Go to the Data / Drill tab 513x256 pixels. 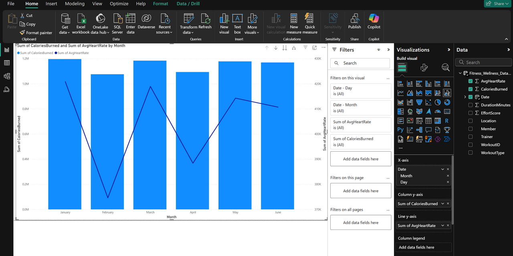188,4
